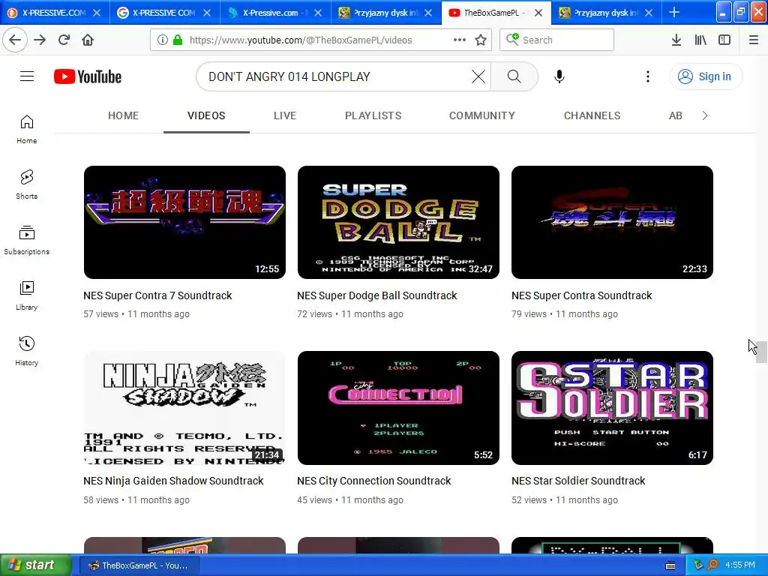768x576 pixels.
Task: Click Star Soldier video thumbnail
Action: [612, 408]
